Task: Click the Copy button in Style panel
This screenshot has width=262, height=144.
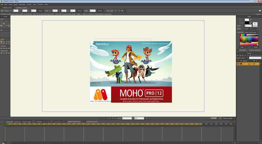Action: 242,47
